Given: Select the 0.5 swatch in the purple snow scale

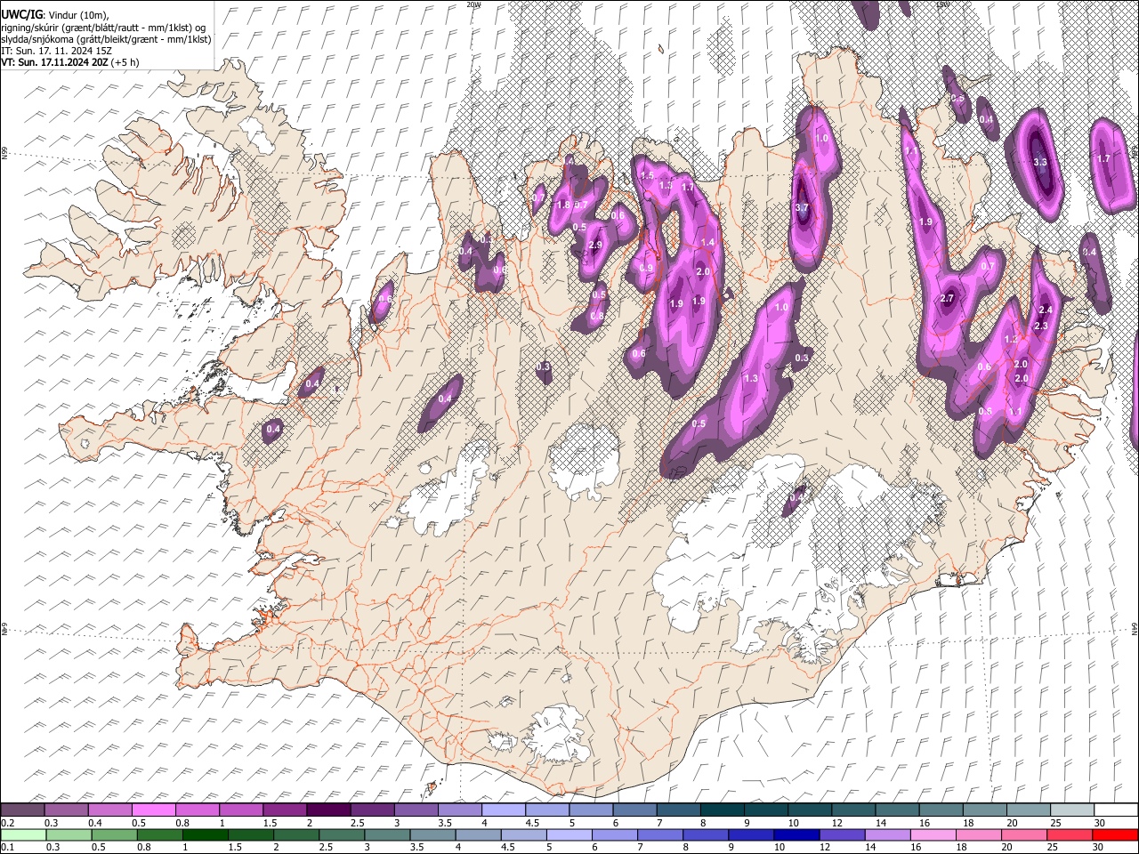Looking at the screenshot, I should pyautogui.click(x=153, y=810).
